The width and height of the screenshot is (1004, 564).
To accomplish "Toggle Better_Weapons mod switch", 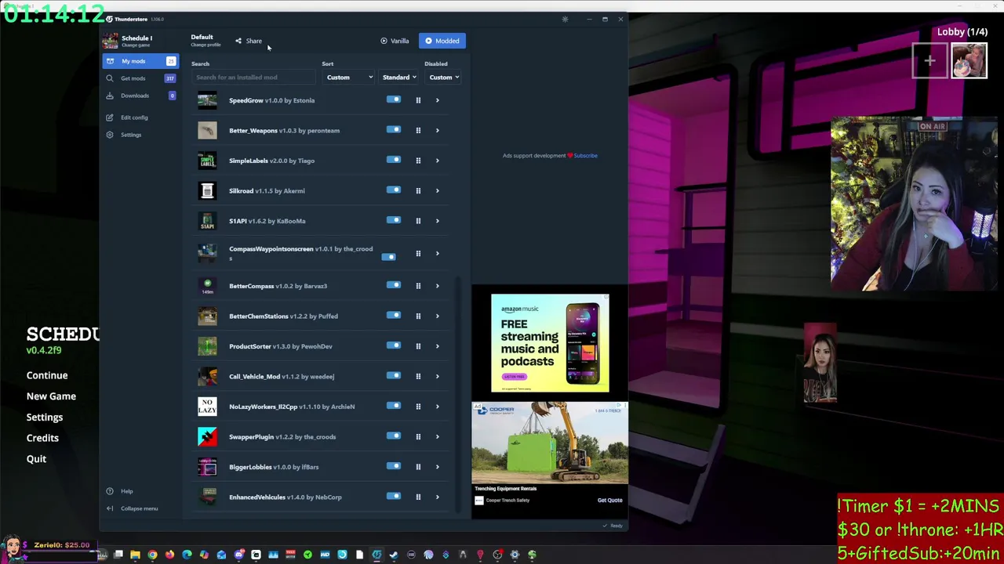I will pyautogui.click(x=393, y=130).
